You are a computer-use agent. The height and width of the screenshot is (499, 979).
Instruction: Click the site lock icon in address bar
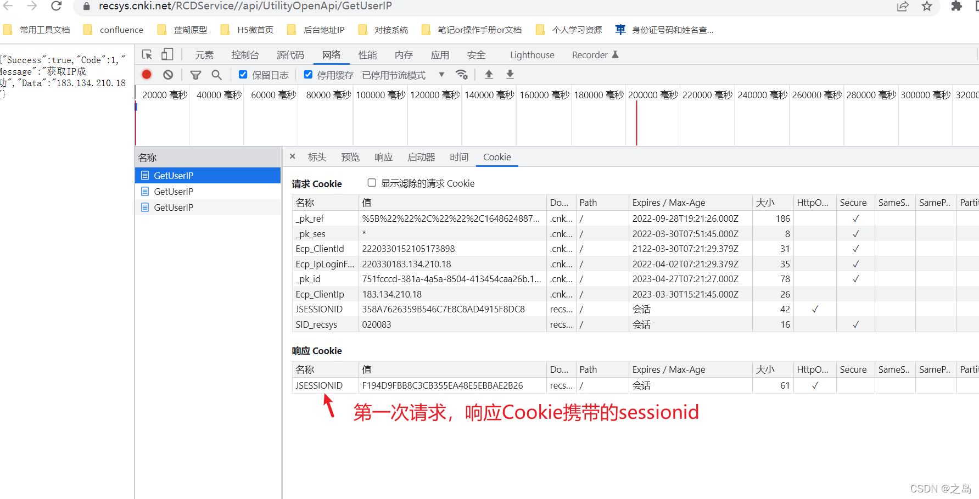click(86, 6)
